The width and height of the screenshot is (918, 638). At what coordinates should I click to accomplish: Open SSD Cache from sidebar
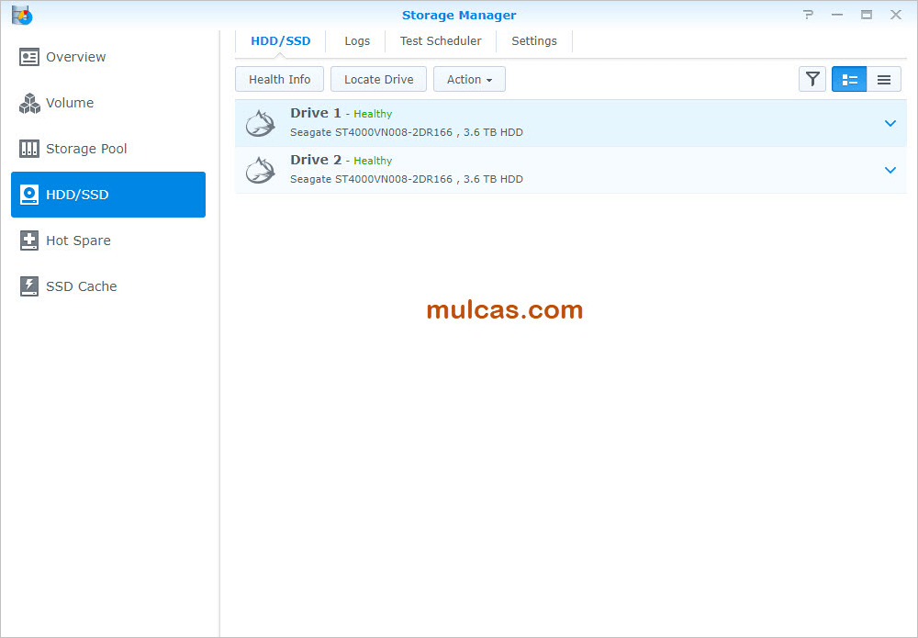click(81, 286)
